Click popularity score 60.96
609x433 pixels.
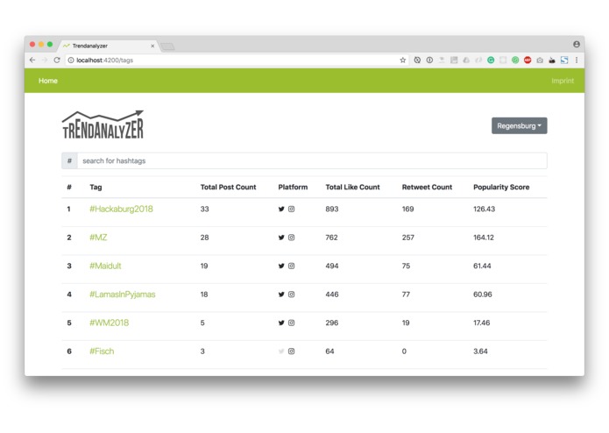pos(483,295)
